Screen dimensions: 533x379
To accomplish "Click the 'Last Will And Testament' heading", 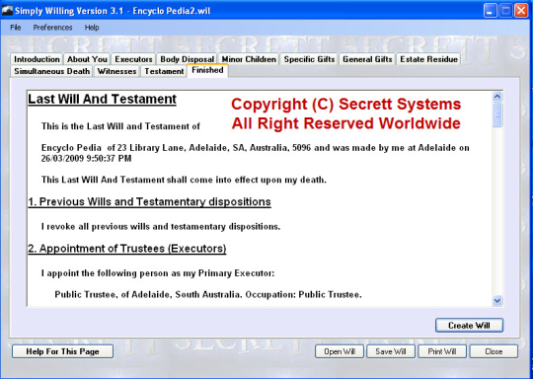I will [x=102, y=100].
